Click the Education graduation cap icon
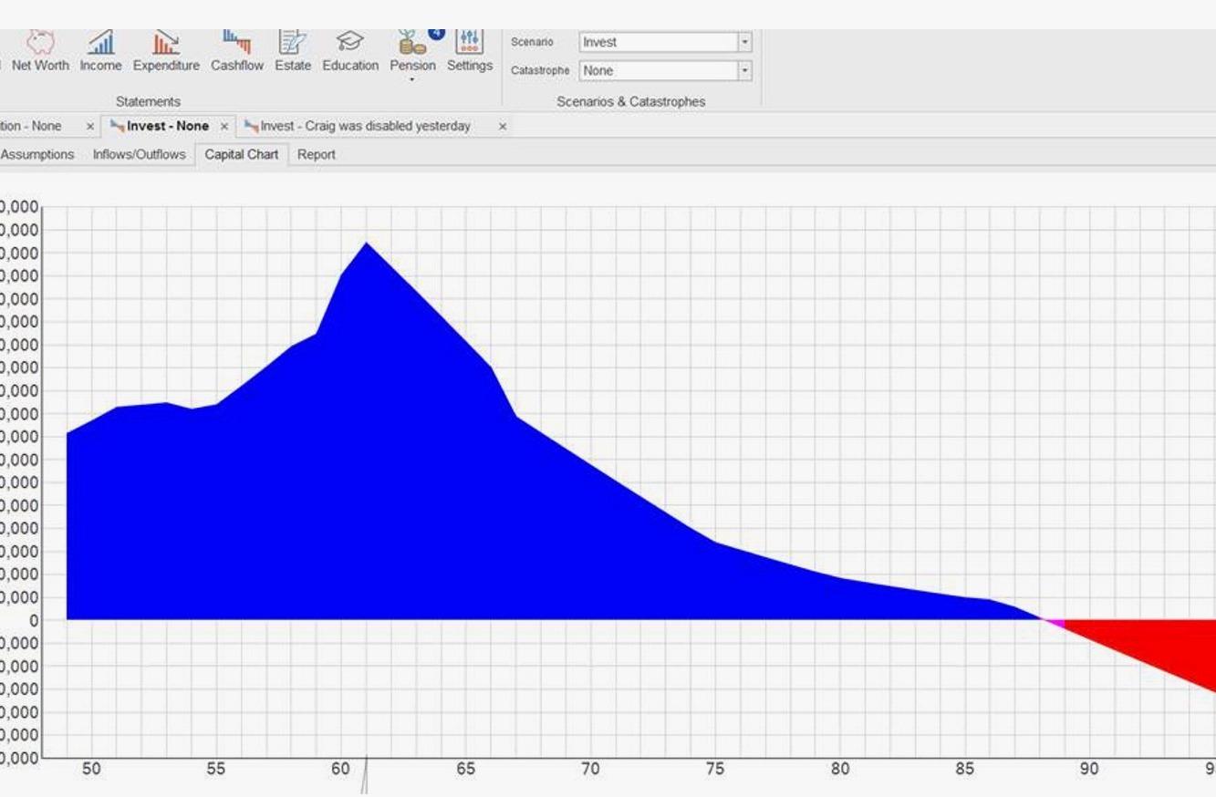1216x797 pixels. [349, 43]
